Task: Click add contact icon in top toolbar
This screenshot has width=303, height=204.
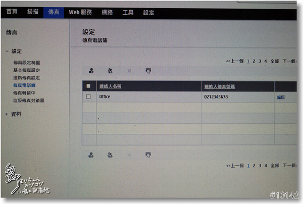Action: coord(91,71)
